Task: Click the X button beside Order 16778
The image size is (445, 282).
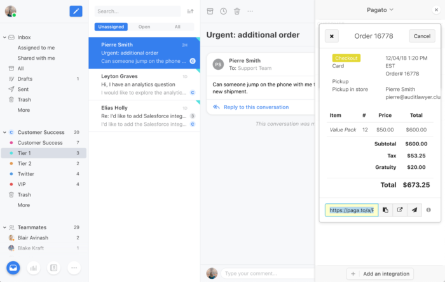Action: [x=331, y=36]
